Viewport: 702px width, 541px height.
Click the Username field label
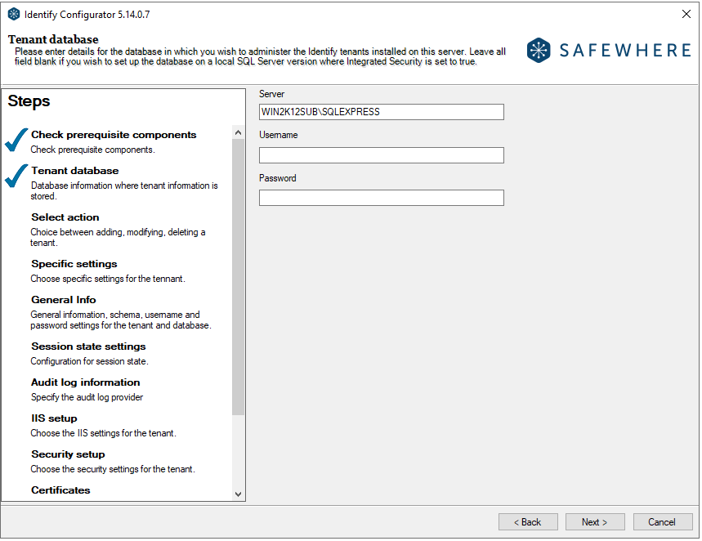pyautogui.click(x=279, y=135)
